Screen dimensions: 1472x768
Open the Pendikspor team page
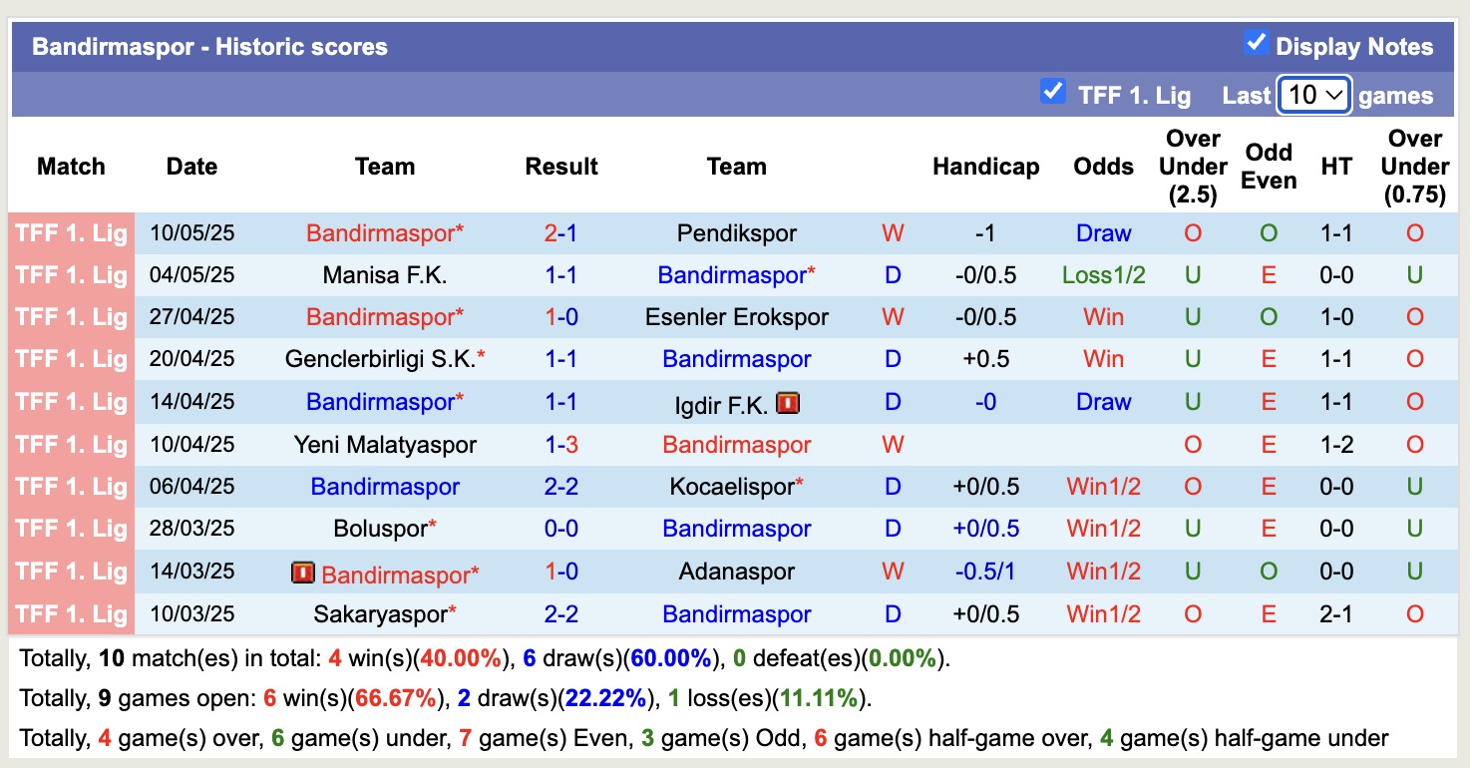click(x=736, y=232)
